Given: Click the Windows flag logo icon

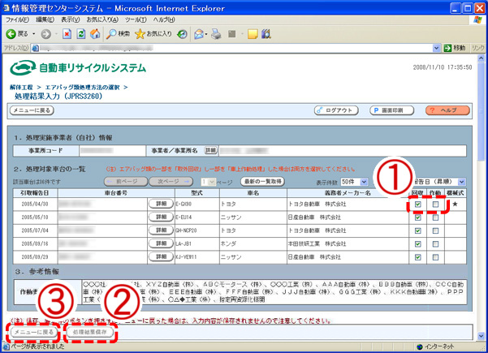Looking at the screenshot, I should (477, 19).
